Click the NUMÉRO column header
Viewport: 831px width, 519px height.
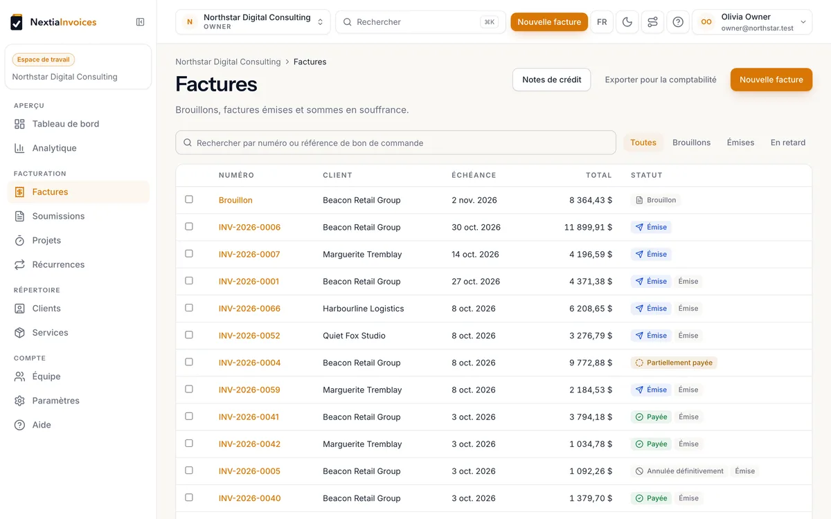(236, 175)
